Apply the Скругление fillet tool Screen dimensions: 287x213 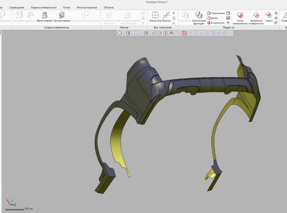point(216,13)
